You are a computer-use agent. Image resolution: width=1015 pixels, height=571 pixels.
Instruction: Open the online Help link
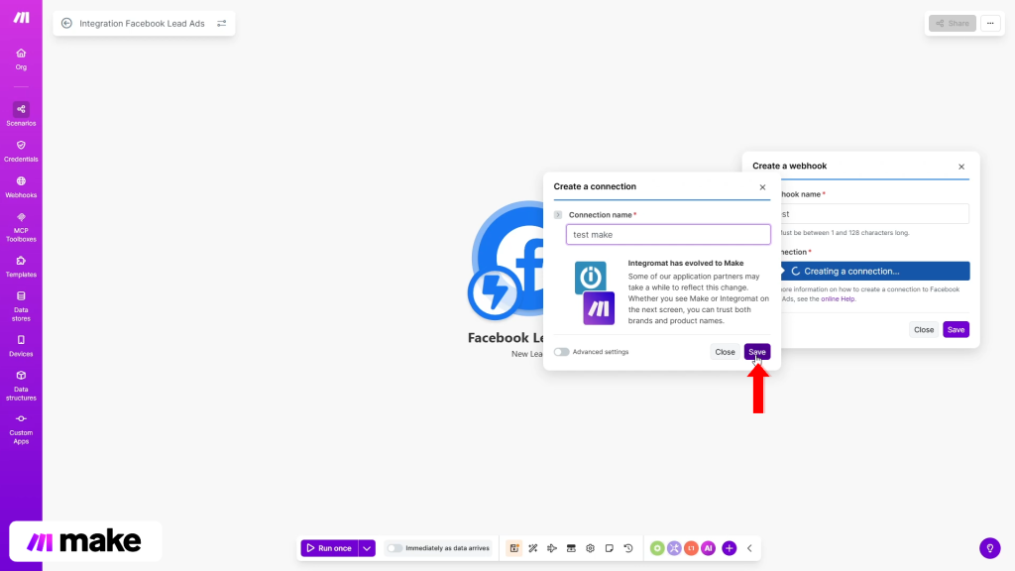838,299
